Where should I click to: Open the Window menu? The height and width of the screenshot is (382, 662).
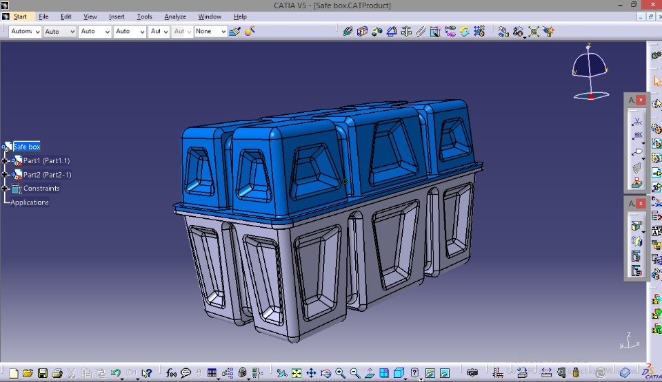(210, 17)
